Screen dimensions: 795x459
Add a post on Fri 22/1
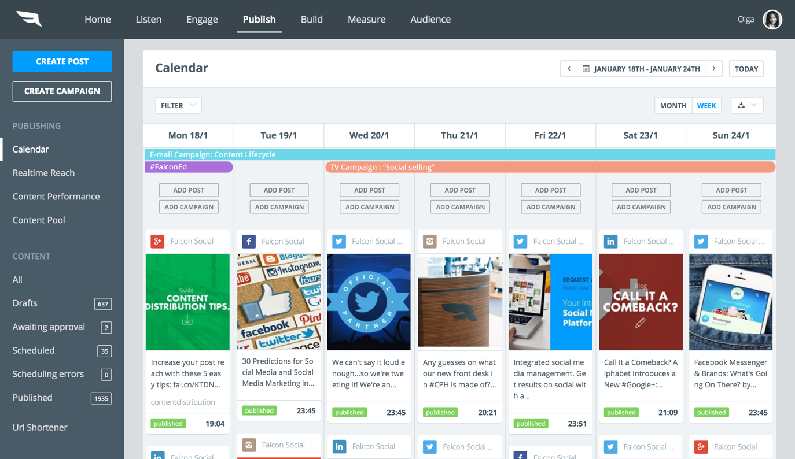click(x=550, y=190)
